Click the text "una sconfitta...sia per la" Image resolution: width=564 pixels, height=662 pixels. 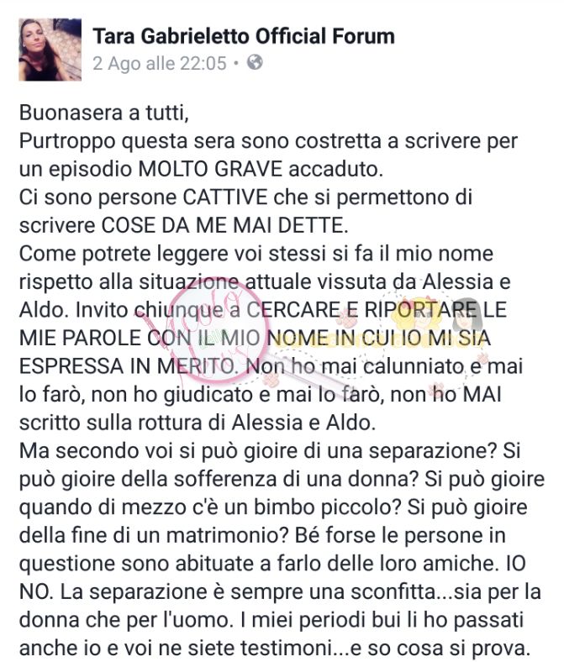425,591
